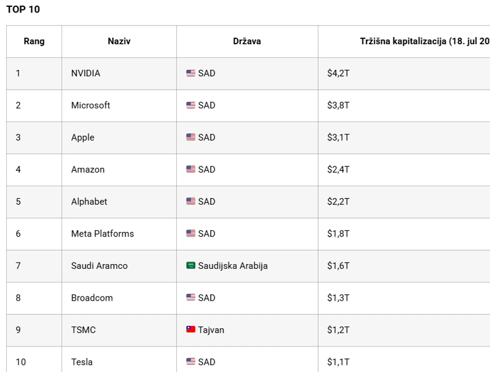This screenshot has height=372, width=490.
Task: Click the US flag in the Microsoft row
Action: (x=191, y=105)
